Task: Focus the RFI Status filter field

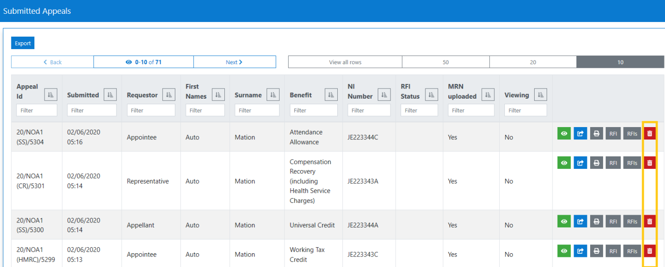Action: click(x=419, y=110)
